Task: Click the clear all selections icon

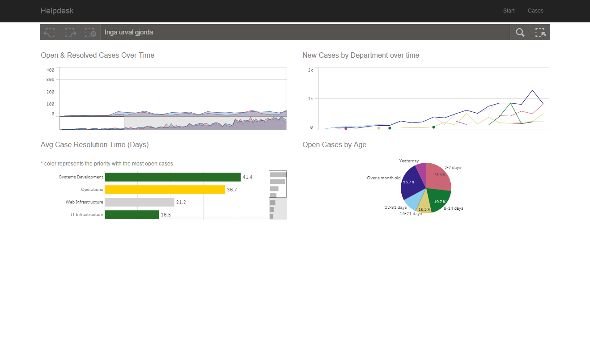Action: [90, 32]
